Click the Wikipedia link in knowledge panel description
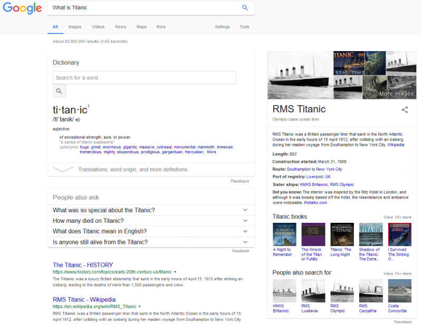 point(396,145)
